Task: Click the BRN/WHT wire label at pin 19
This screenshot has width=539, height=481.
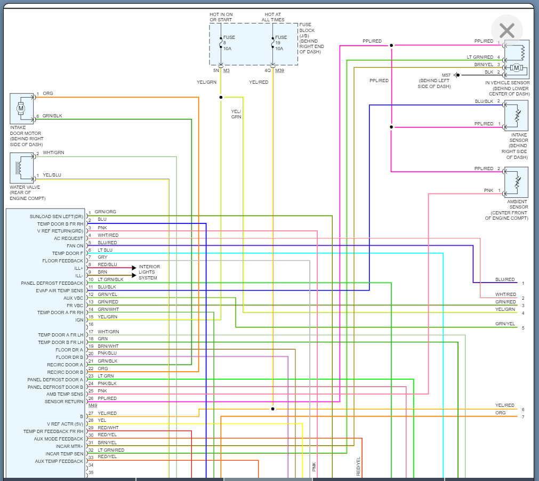Action: point(108,346)
